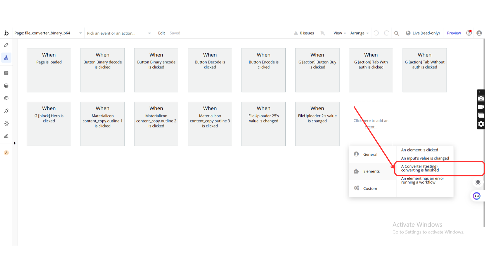Screen dimensions: 485x273
Task: Click the Bubble logo icon
Action: [6, 33]
